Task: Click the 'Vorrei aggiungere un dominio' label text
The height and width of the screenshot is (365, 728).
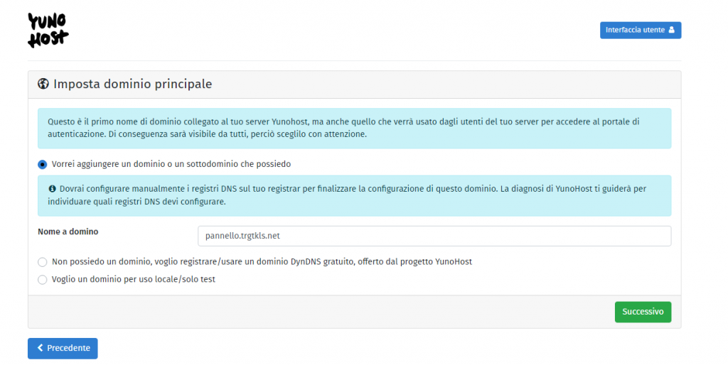Action: [171, 164]
